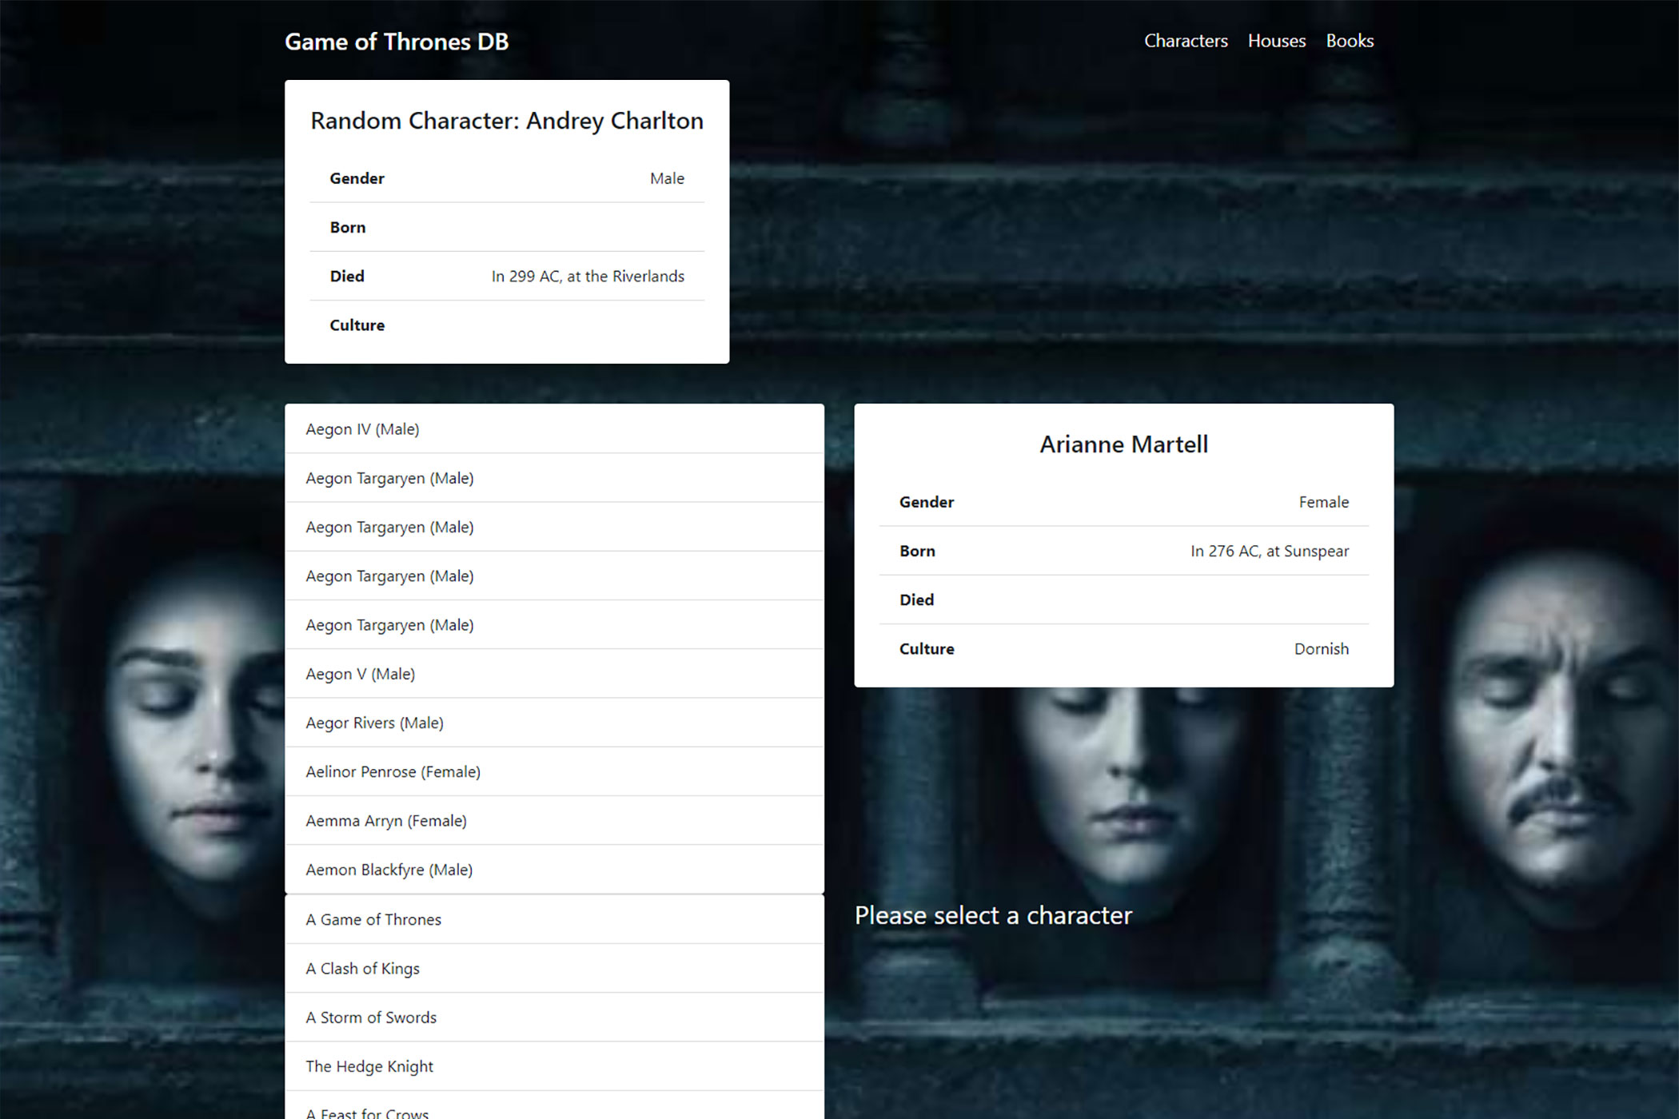This screenshot has height=1119, width=1679.
Task: Pick Aegor Rivers (Male) from the list
Action: click(x=554, y=723)
